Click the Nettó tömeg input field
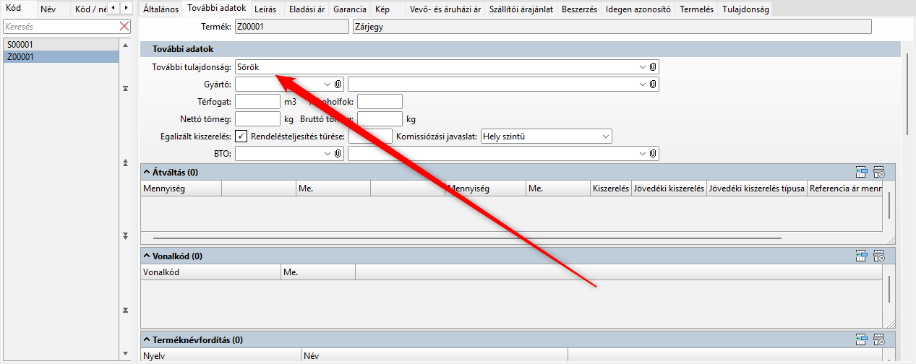The image size is (916, 364). click(x=257, y=118)
